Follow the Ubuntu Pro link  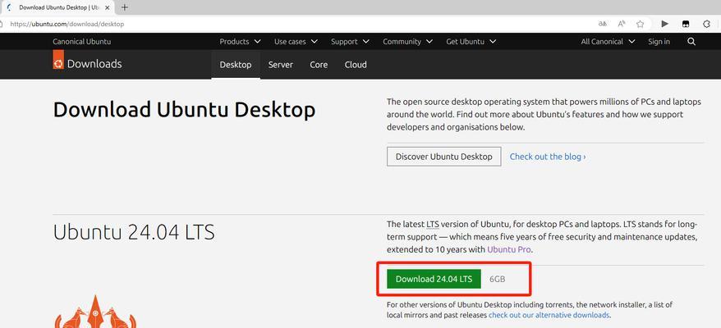[509, 250]
